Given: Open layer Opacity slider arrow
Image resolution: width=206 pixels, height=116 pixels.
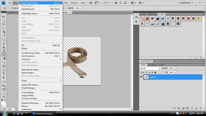Looking at the screenshot, I should [175, 68].
